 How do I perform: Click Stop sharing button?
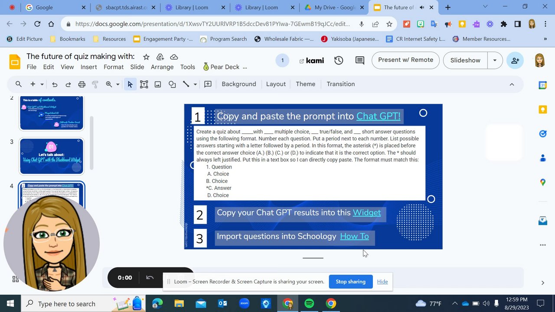point(350,282)
